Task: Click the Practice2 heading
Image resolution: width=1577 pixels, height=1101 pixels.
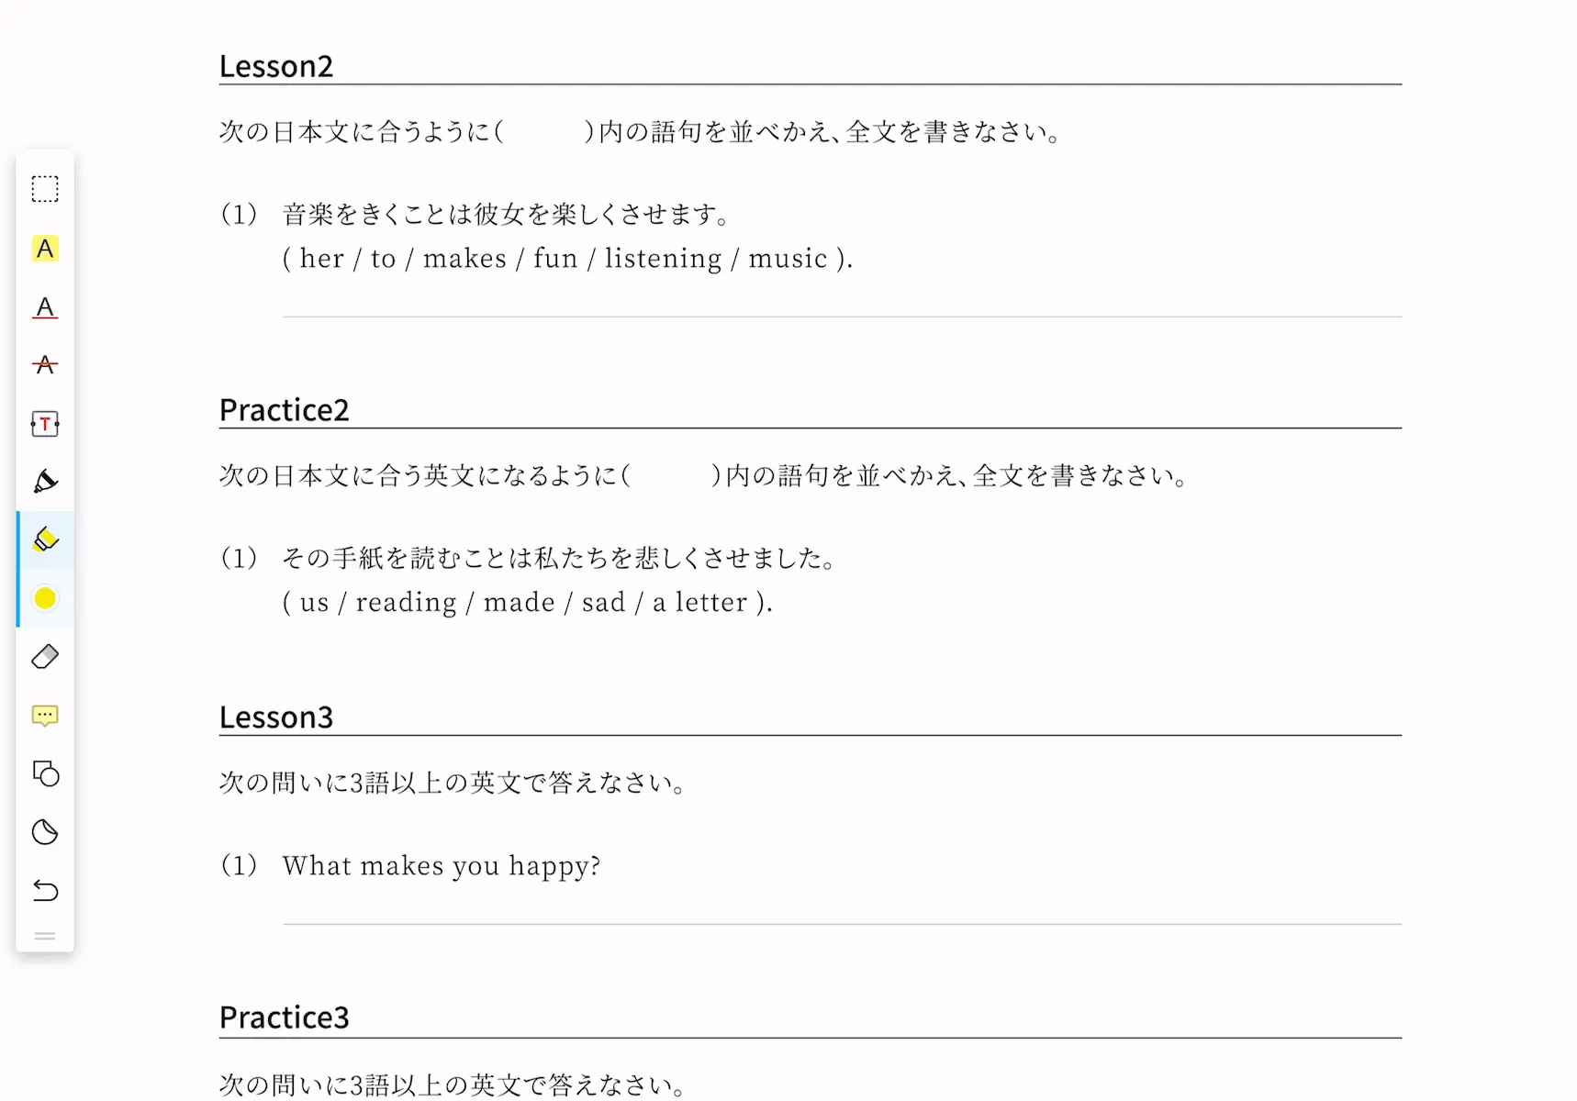Action: [x=285, y=410]
